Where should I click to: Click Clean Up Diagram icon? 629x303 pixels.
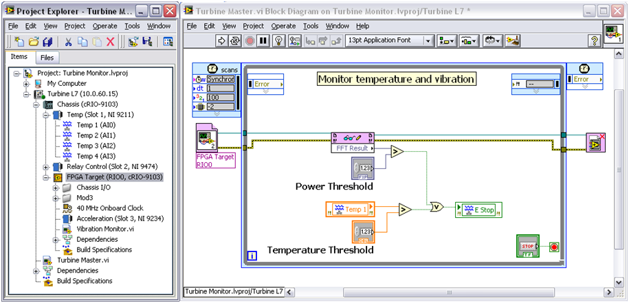(x=512, y=41)
